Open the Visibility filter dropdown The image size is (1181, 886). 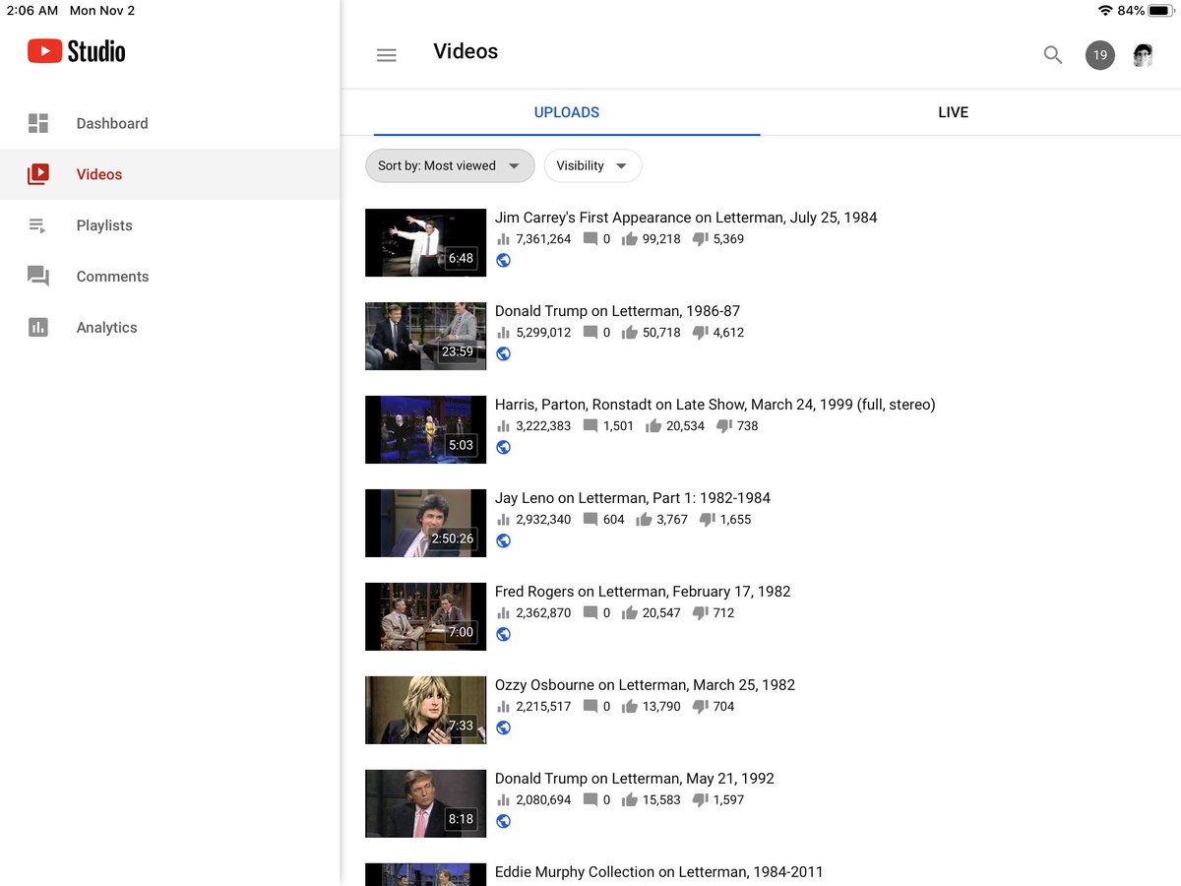tap(592, 165)
